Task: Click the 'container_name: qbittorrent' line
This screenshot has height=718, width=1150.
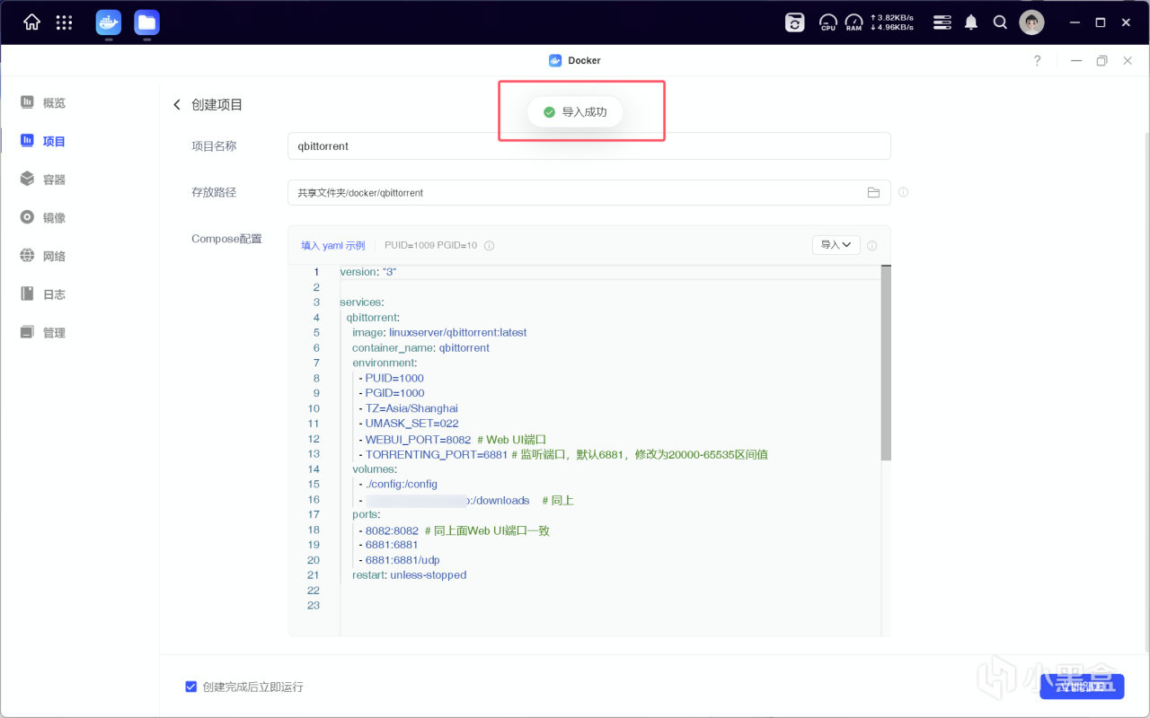Action: tap(420, 348)
